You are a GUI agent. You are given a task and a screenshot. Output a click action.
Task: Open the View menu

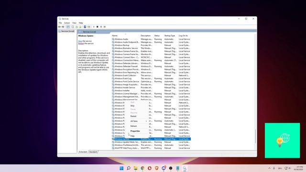coord(75,23)
